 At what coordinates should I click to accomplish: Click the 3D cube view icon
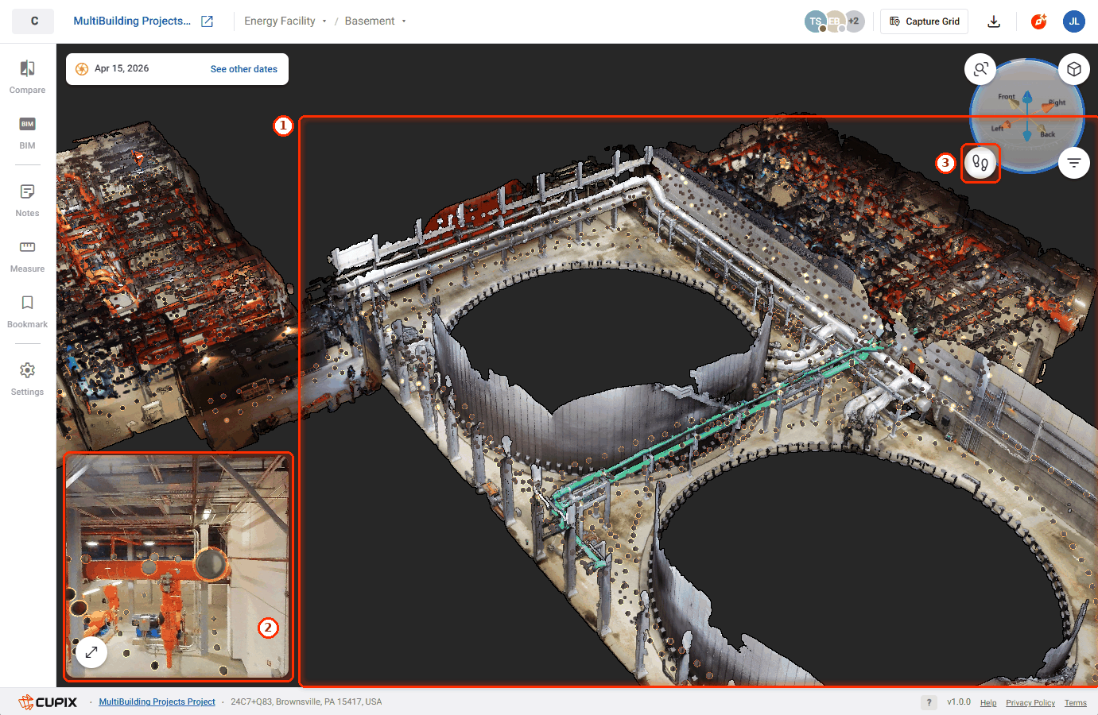pyautogui.click(x=1074, y=69)
